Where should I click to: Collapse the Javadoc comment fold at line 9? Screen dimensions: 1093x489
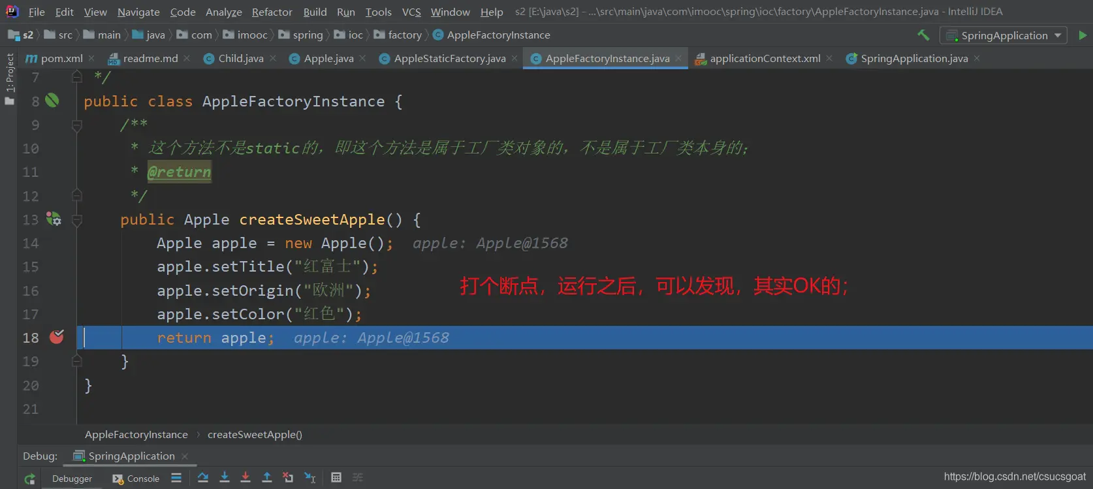[77, 125]
